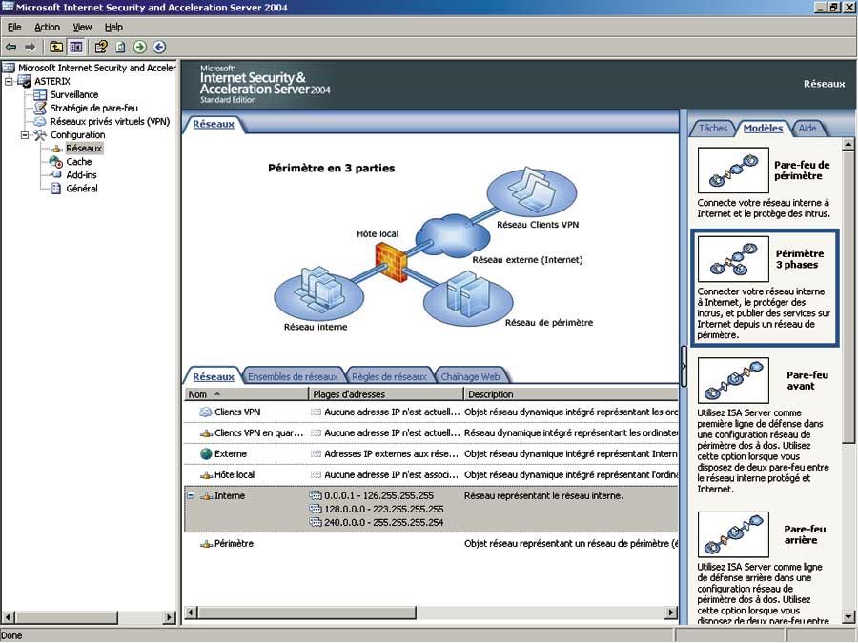Select the Périmètre 3 phases template thumbnail
Viewport: 858px width, 643px height.
click(733, 258)
